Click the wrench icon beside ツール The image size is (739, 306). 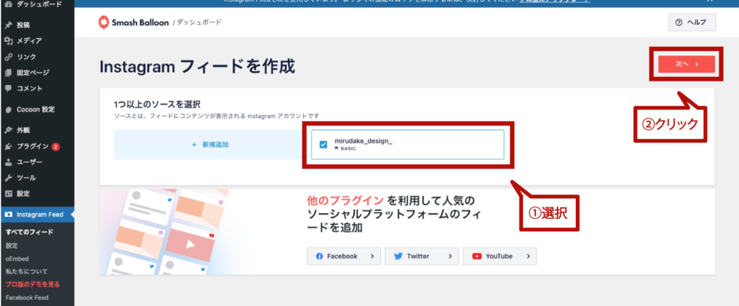point(8,178)
